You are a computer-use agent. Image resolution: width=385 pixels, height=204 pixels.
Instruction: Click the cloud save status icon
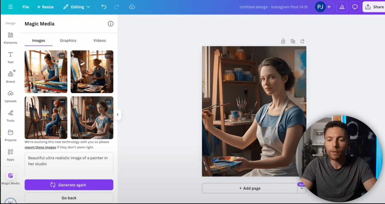(132, 7)
